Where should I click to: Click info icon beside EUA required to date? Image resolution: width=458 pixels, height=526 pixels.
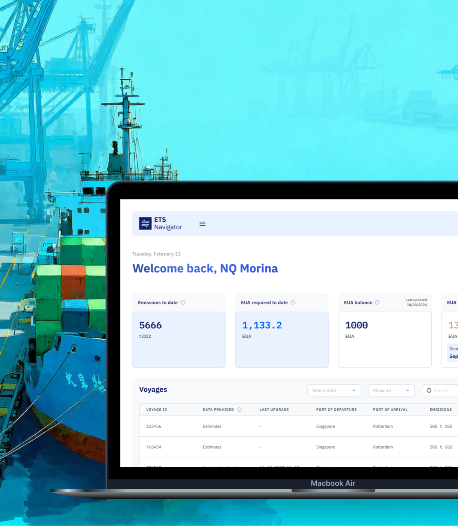click(293, 302)
